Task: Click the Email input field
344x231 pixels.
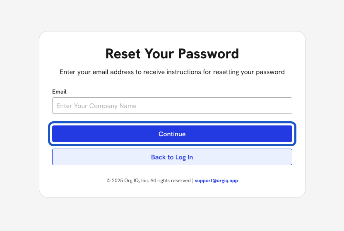Action: point(172,106)
